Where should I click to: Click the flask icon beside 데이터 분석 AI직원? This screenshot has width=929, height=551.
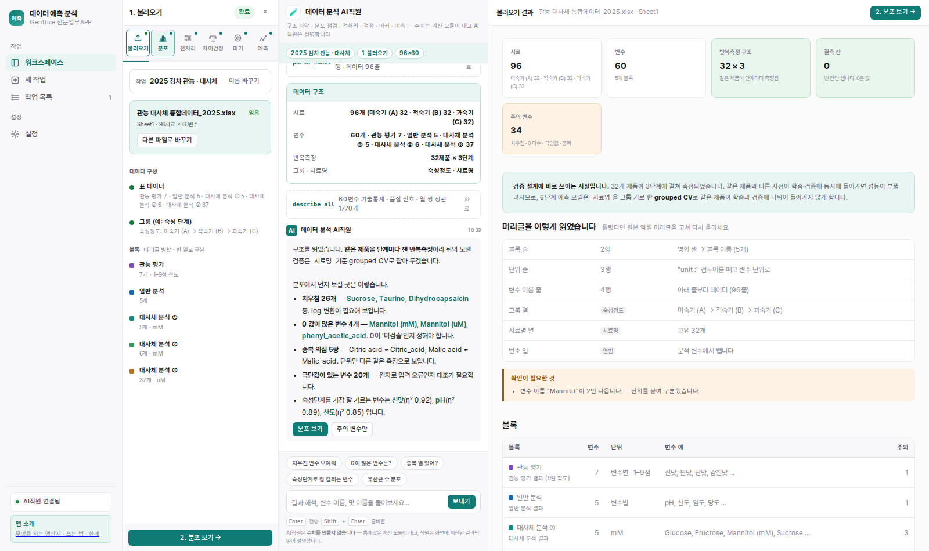[294, 12]
